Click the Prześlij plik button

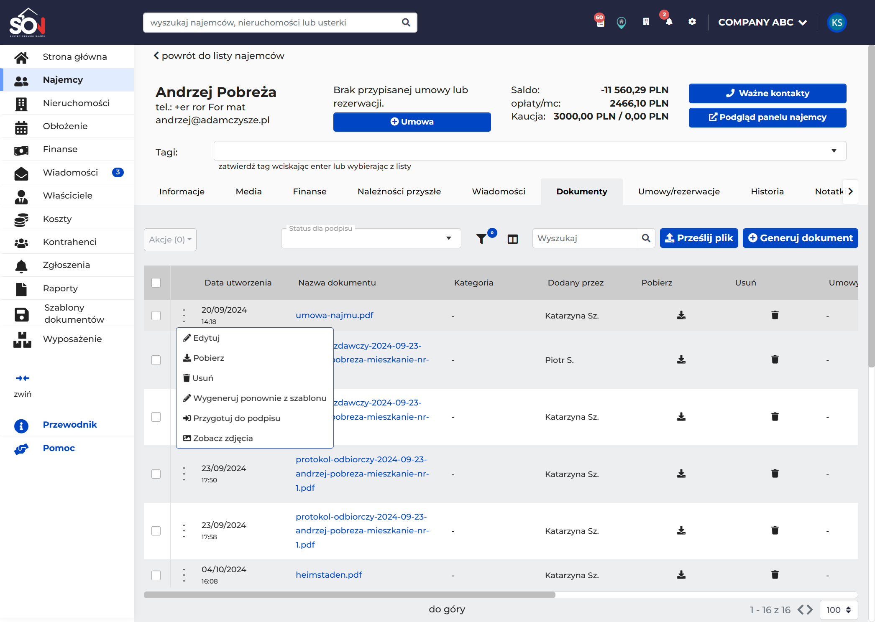pos(699,238)
